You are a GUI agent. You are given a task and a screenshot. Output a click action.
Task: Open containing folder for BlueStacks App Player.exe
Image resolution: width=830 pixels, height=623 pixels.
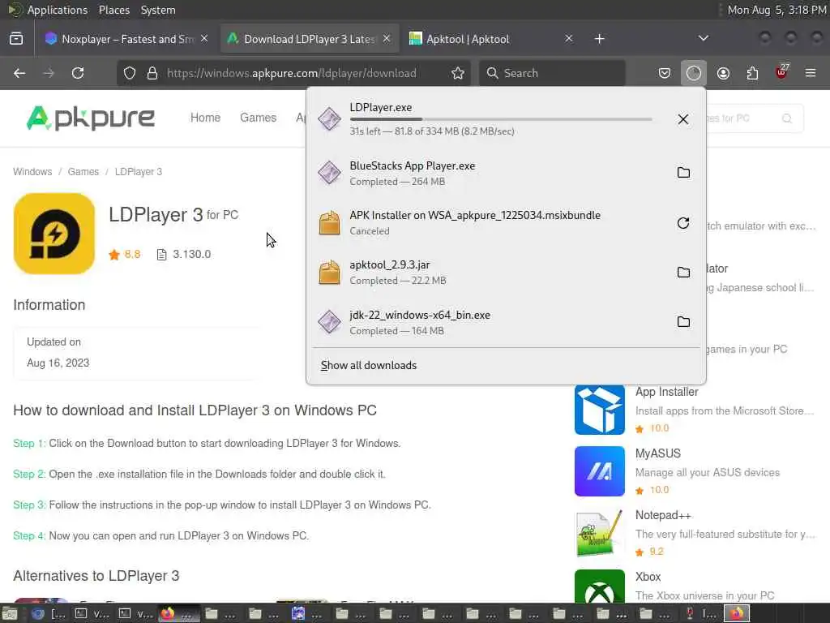pyautogui.click(x=682, y=173)
